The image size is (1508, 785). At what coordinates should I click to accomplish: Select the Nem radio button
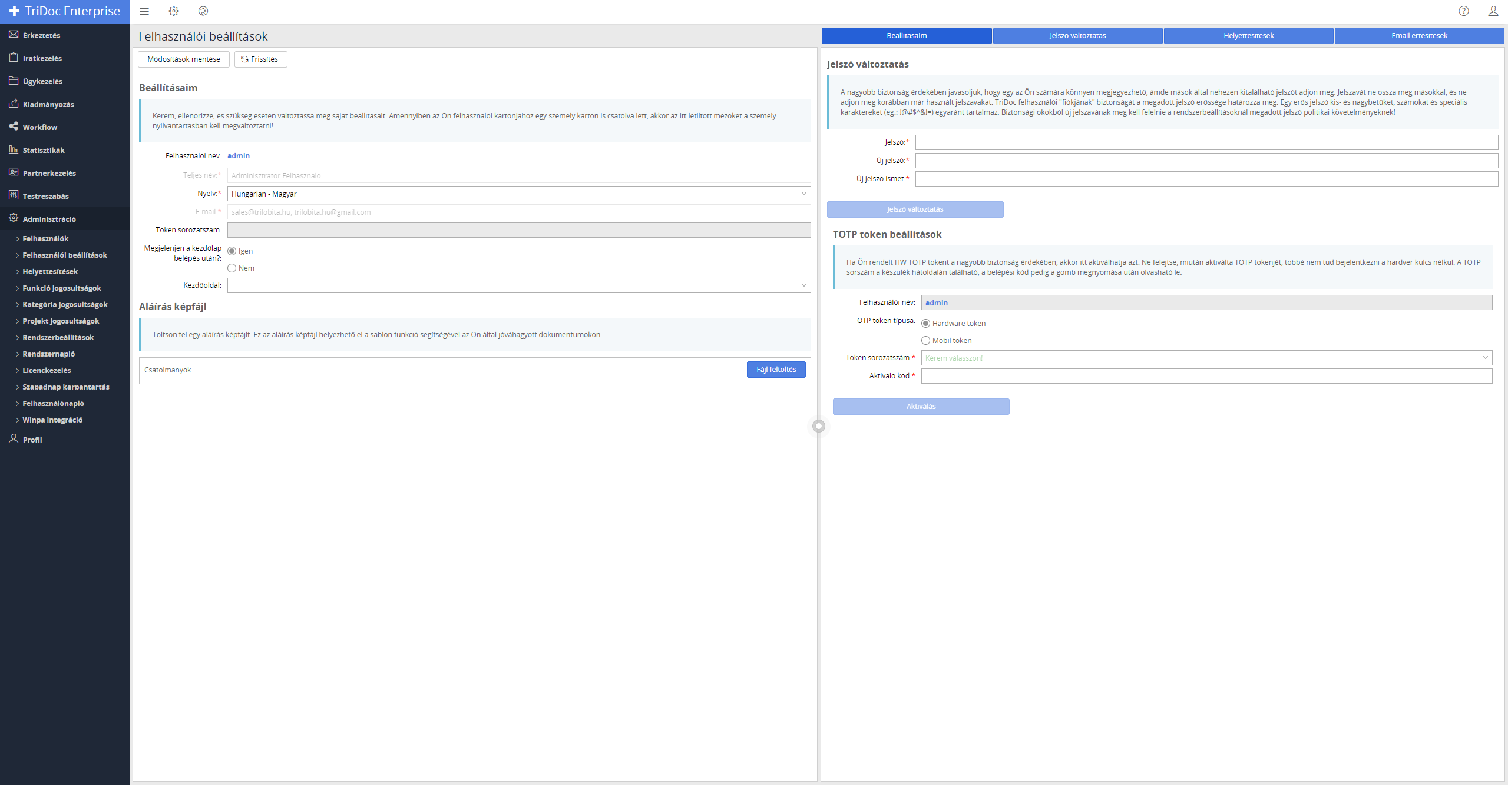(232, 268)
